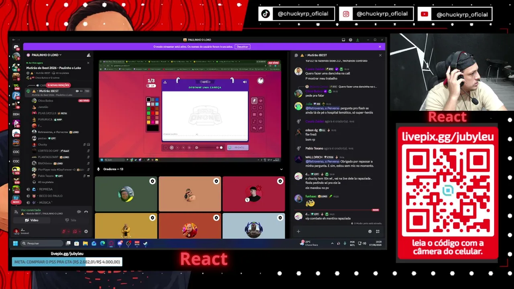This screenshot has width=514, height=289.
Task: Toggle the microphone mute button
Action: [63, 232]
